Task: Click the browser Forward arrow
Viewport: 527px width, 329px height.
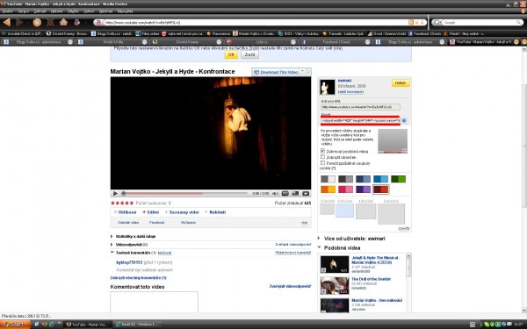Action: click(19, 23)
